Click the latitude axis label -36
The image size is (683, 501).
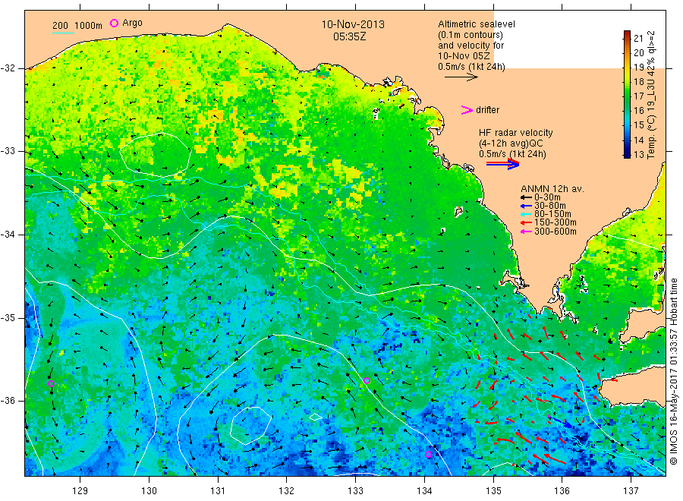pyautogui.click(x=8, y=401)
